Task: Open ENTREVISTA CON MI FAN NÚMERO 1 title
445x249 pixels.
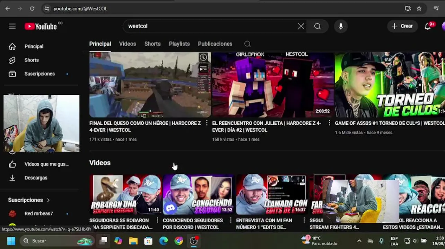Action: coord(264,224)
